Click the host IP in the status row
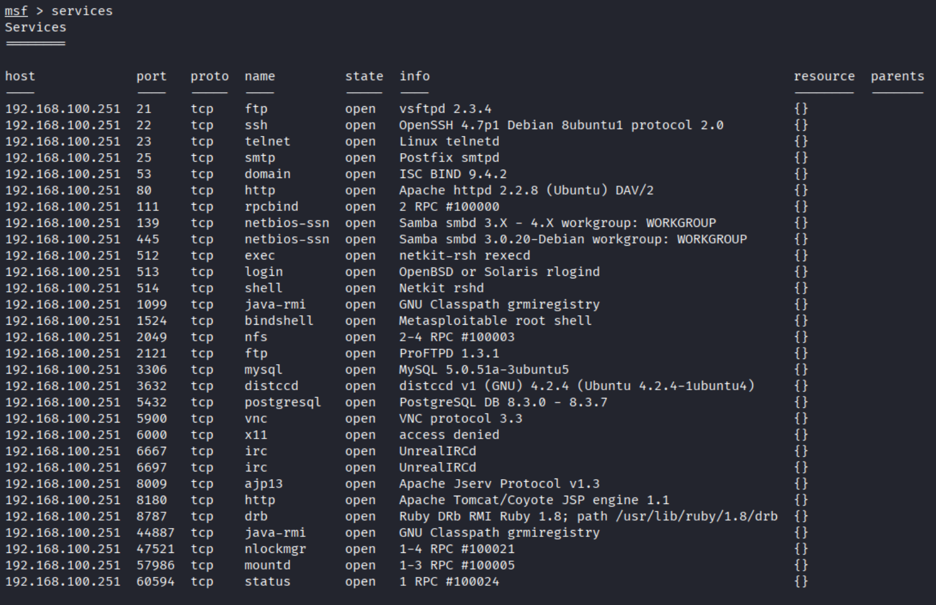 pyautogui.click(x=62, y=581)
